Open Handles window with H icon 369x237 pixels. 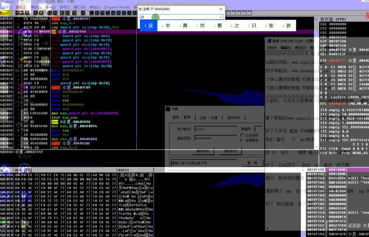pos(118,13)
